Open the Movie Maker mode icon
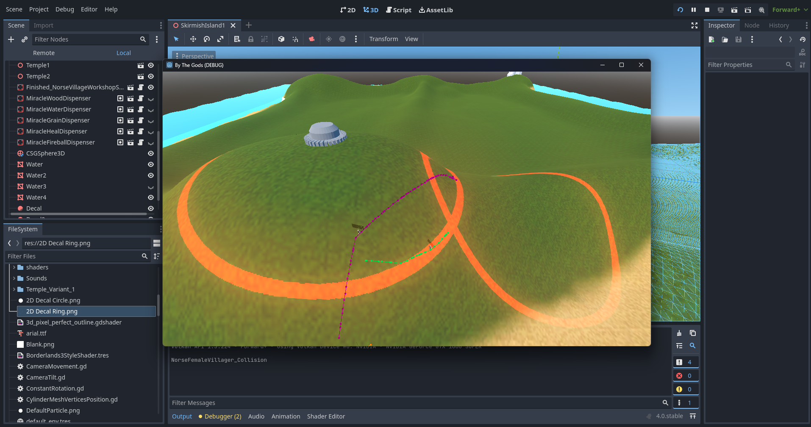Viewport: 811px width, 427px height. 761,10
